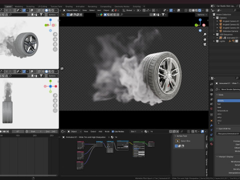Collapse the Camera collection in outliner
The height and width of the screenshot is (180, 240).
[214, 18]
